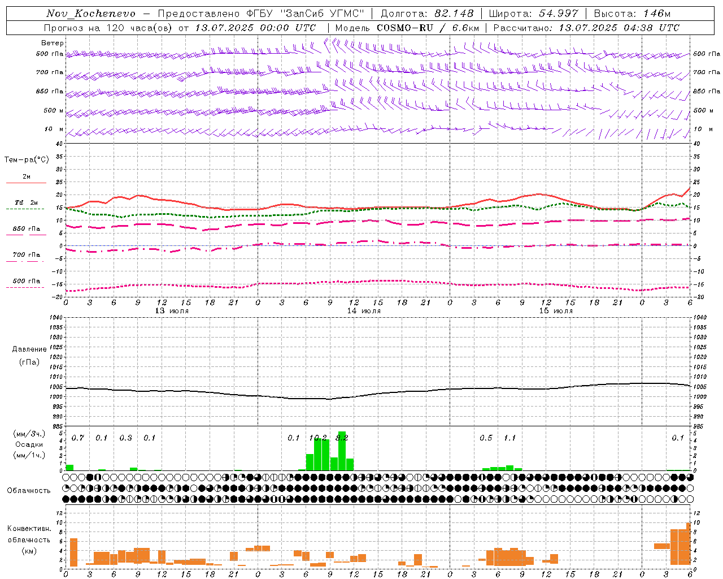This screenshot has width=723, height=579.
Task: Click the '8.2' precipitation amount value
Action: [342, 438]
